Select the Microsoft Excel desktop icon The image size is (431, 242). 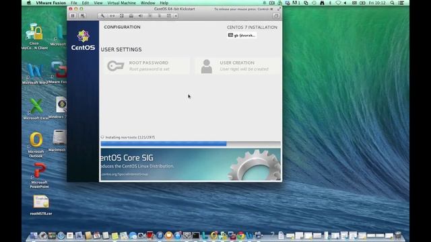(x=36, y=109)
